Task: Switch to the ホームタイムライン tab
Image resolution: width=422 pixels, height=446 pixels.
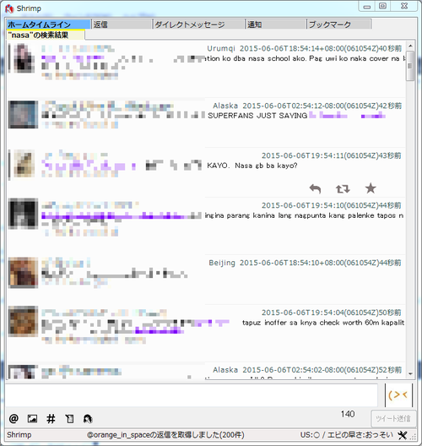Action: (48, 24)
